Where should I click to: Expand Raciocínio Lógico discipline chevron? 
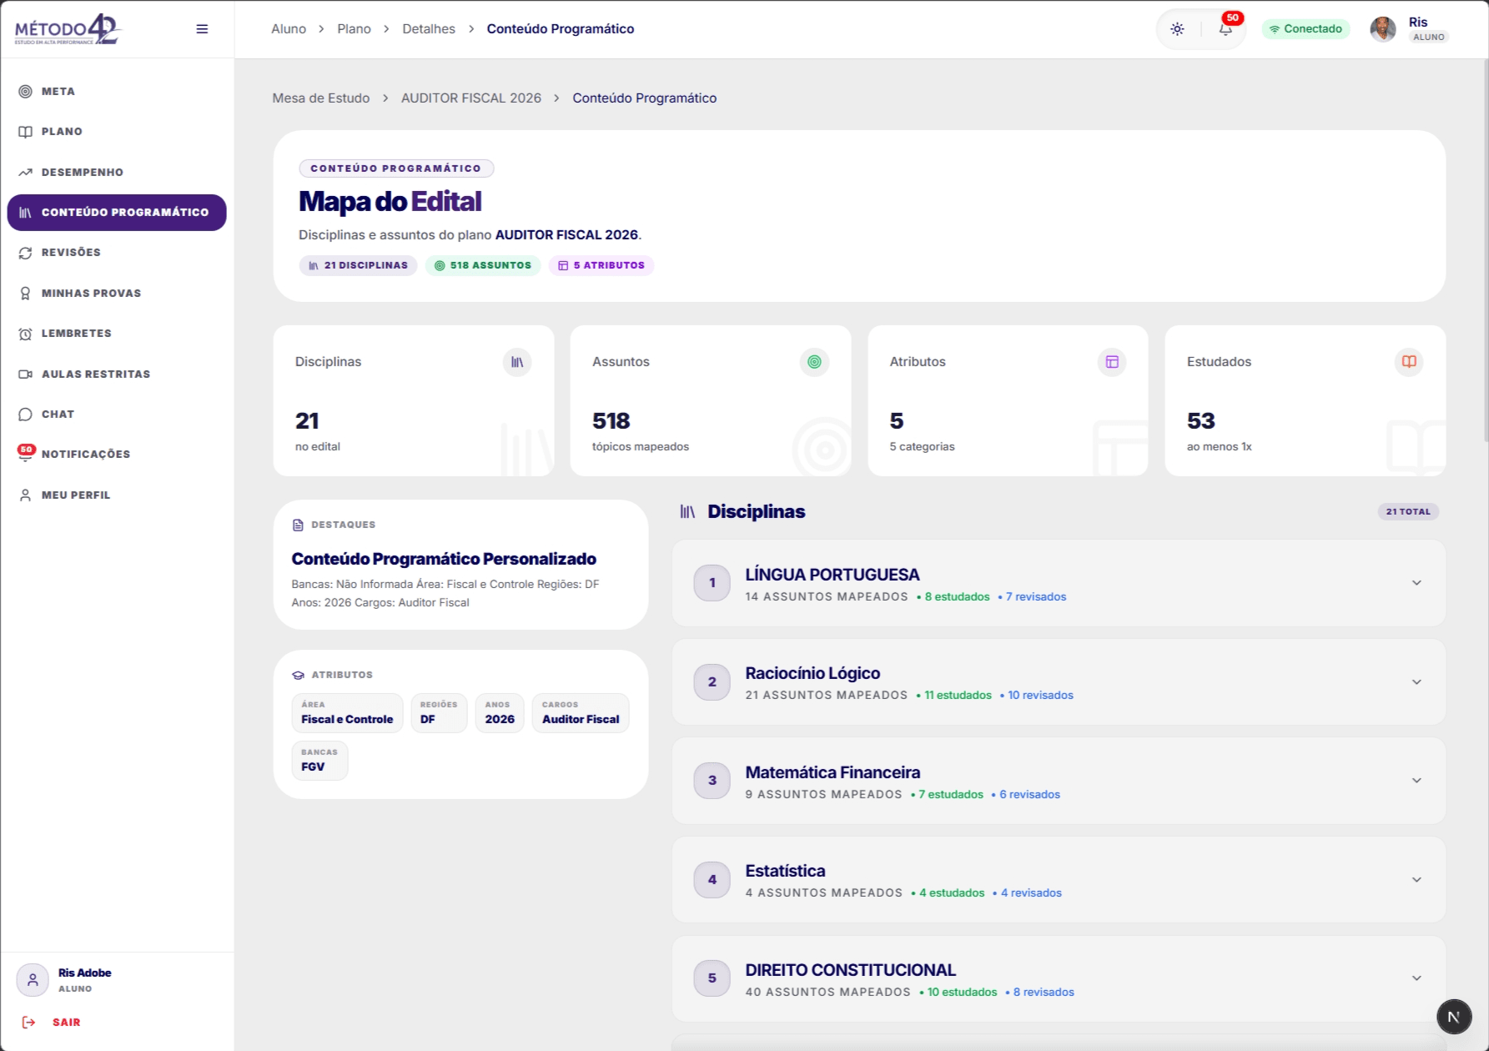pyautogui.click(x=1416, y=682)
